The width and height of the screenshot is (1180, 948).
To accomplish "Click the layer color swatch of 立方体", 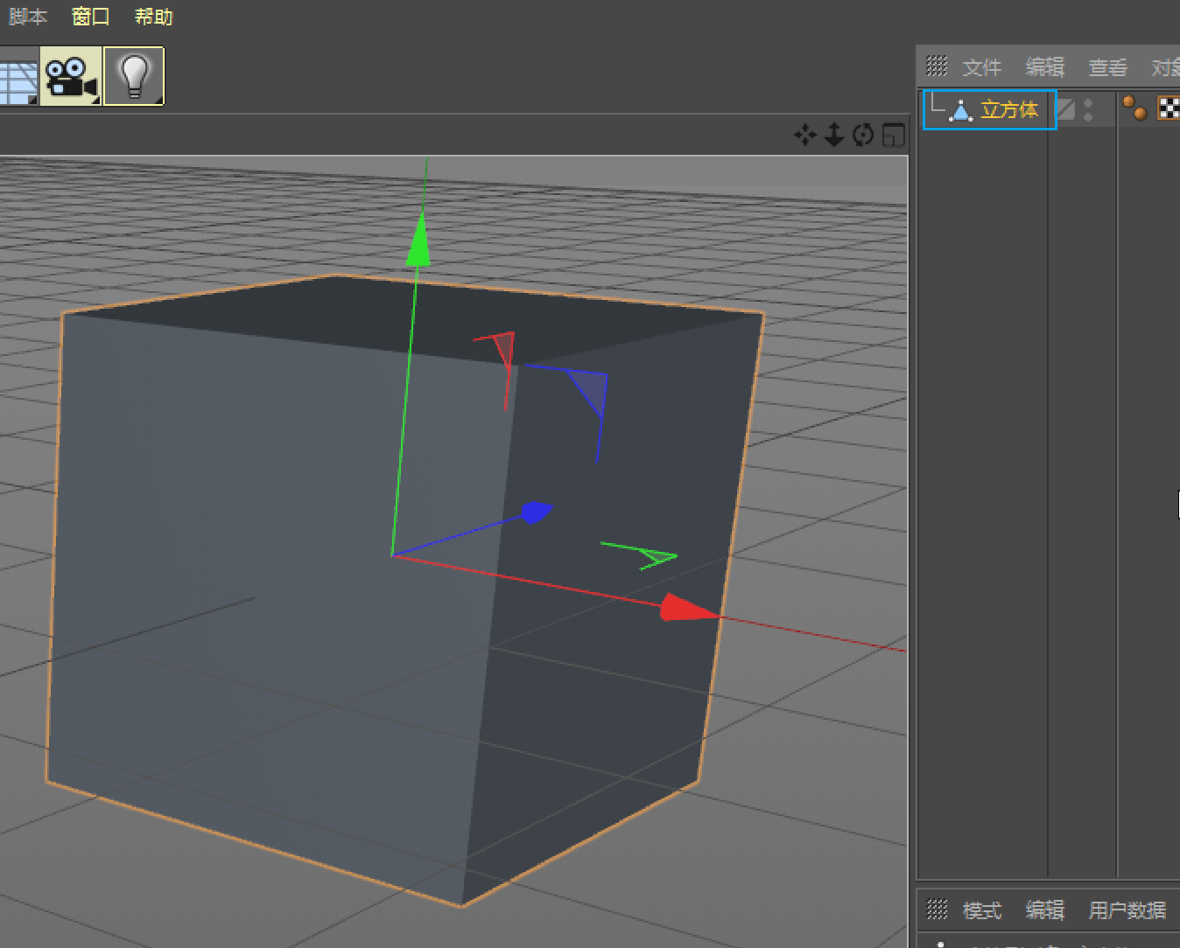I will point(1065,109).
